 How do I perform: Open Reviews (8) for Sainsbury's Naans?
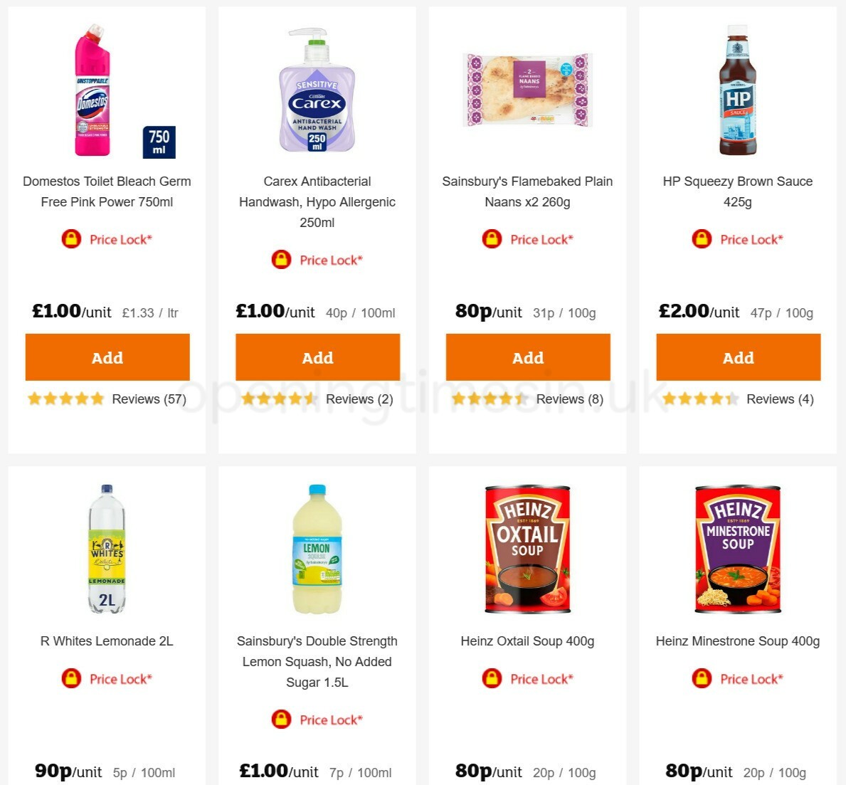tap(569, 399)
